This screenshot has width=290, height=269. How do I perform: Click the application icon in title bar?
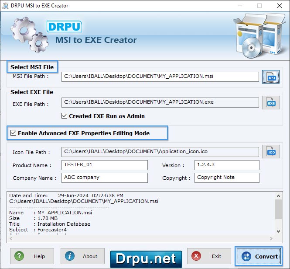click(x=5, y=6)
